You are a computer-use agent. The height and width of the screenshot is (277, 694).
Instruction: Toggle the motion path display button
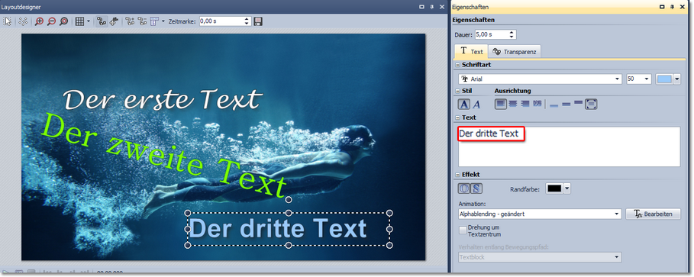102,21
